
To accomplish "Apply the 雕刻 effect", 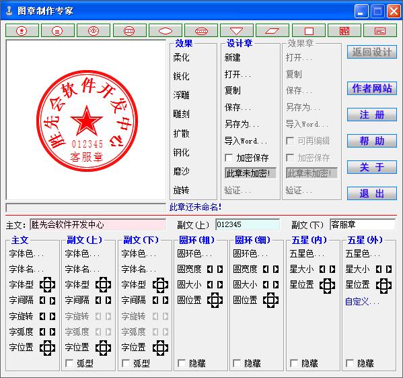I will [181, 114].
